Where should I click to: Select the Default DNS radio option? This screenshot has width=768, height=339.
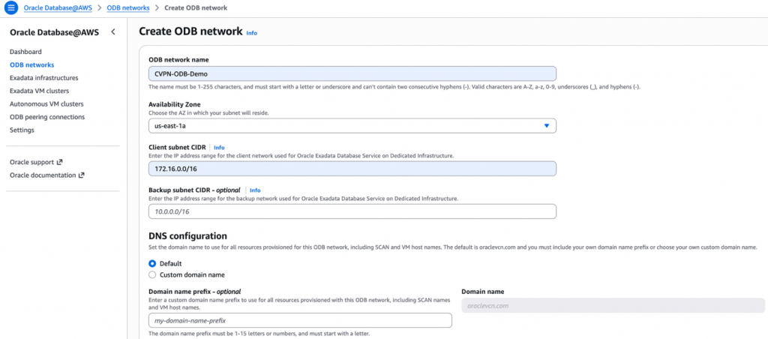point(152,263)
